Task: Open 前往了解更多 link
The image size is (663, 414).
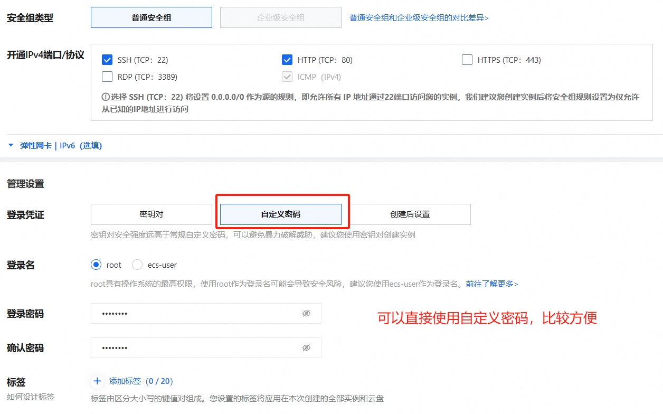Action: point(491,284)
